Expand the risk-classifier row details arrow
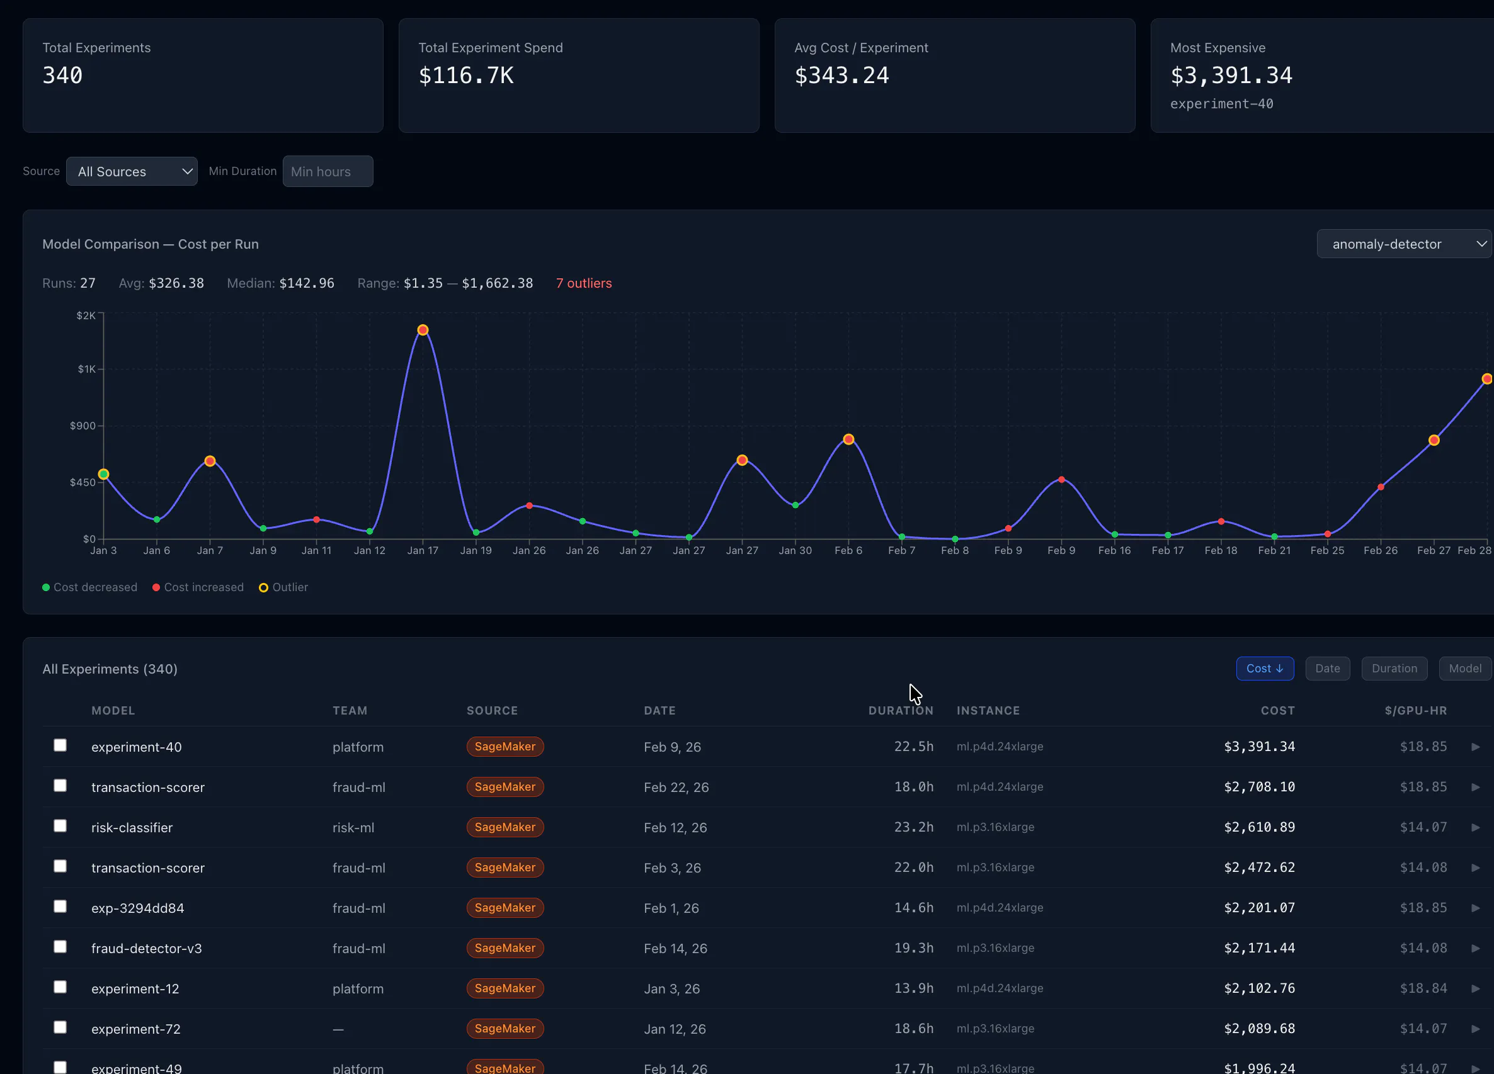1494x1074 pixels. pos(1475,827)
